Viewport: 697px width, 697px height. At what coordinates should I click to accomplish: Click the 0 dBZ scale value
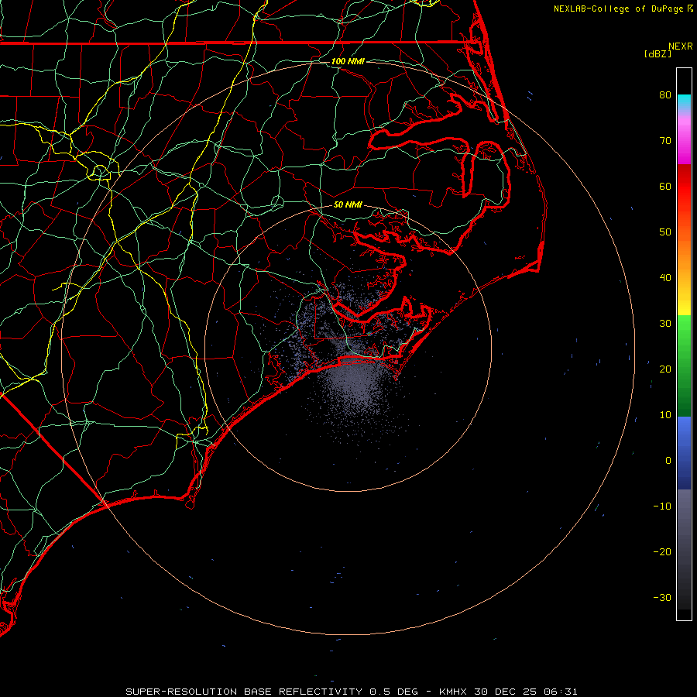pos(668,461)
